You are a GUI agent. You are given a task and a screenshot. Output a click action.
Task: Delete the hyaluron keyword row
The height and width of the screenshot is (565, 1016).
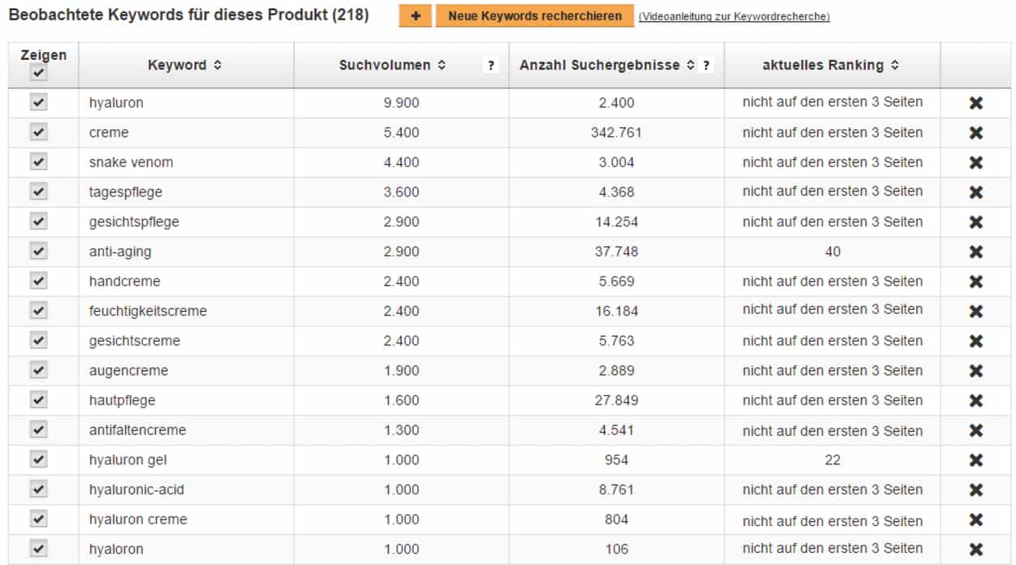click(x=975, y=103)
